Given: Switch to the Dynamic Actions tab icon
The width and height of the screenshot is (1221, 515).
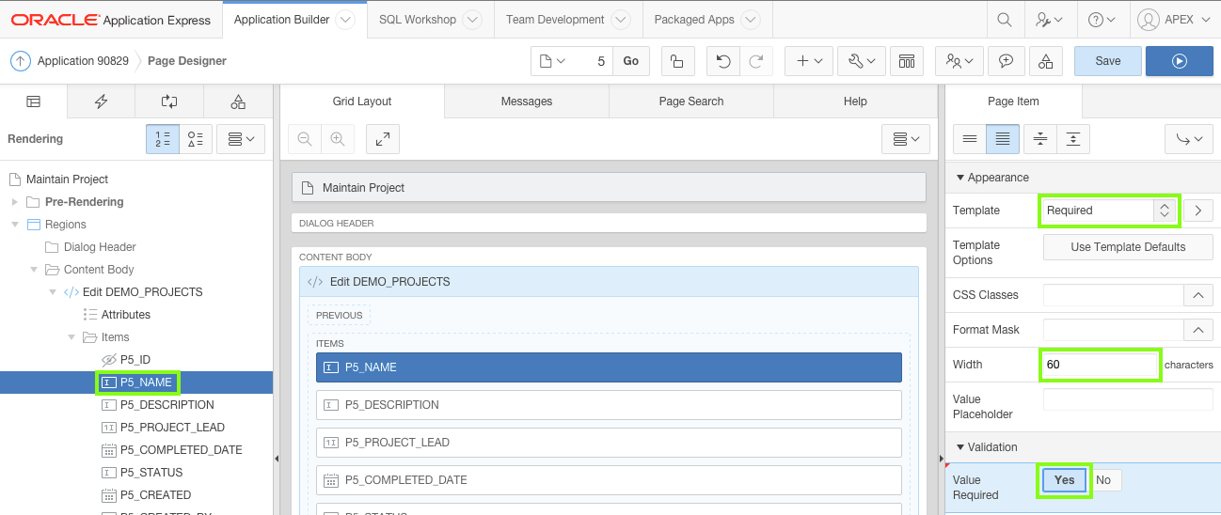Looking at the screenshot, I should tap(102, 101).
